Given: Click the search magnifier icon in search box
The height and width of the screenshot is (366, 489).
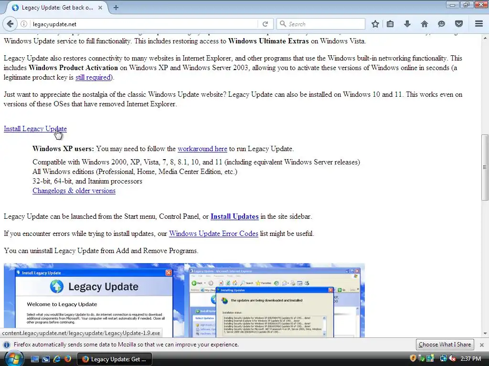Looking at the screenshot, I should coord(283,24).
